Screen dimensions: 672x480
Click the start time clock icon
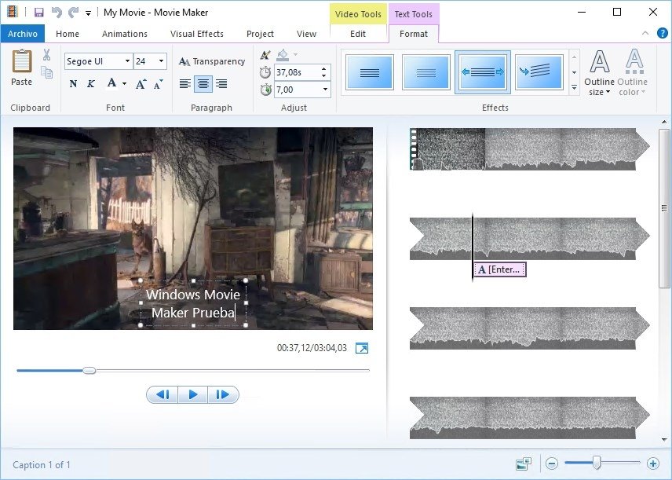(265, 72)
